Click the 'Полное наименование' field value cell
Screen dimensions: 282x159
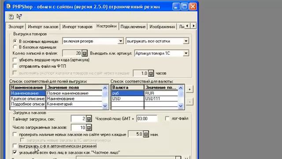coord(74,93)
